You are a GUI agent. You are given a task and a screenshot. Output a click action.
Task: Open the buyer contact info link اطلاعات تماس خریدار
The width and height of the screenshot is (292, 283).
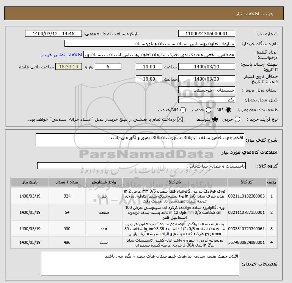coord(61,55)
